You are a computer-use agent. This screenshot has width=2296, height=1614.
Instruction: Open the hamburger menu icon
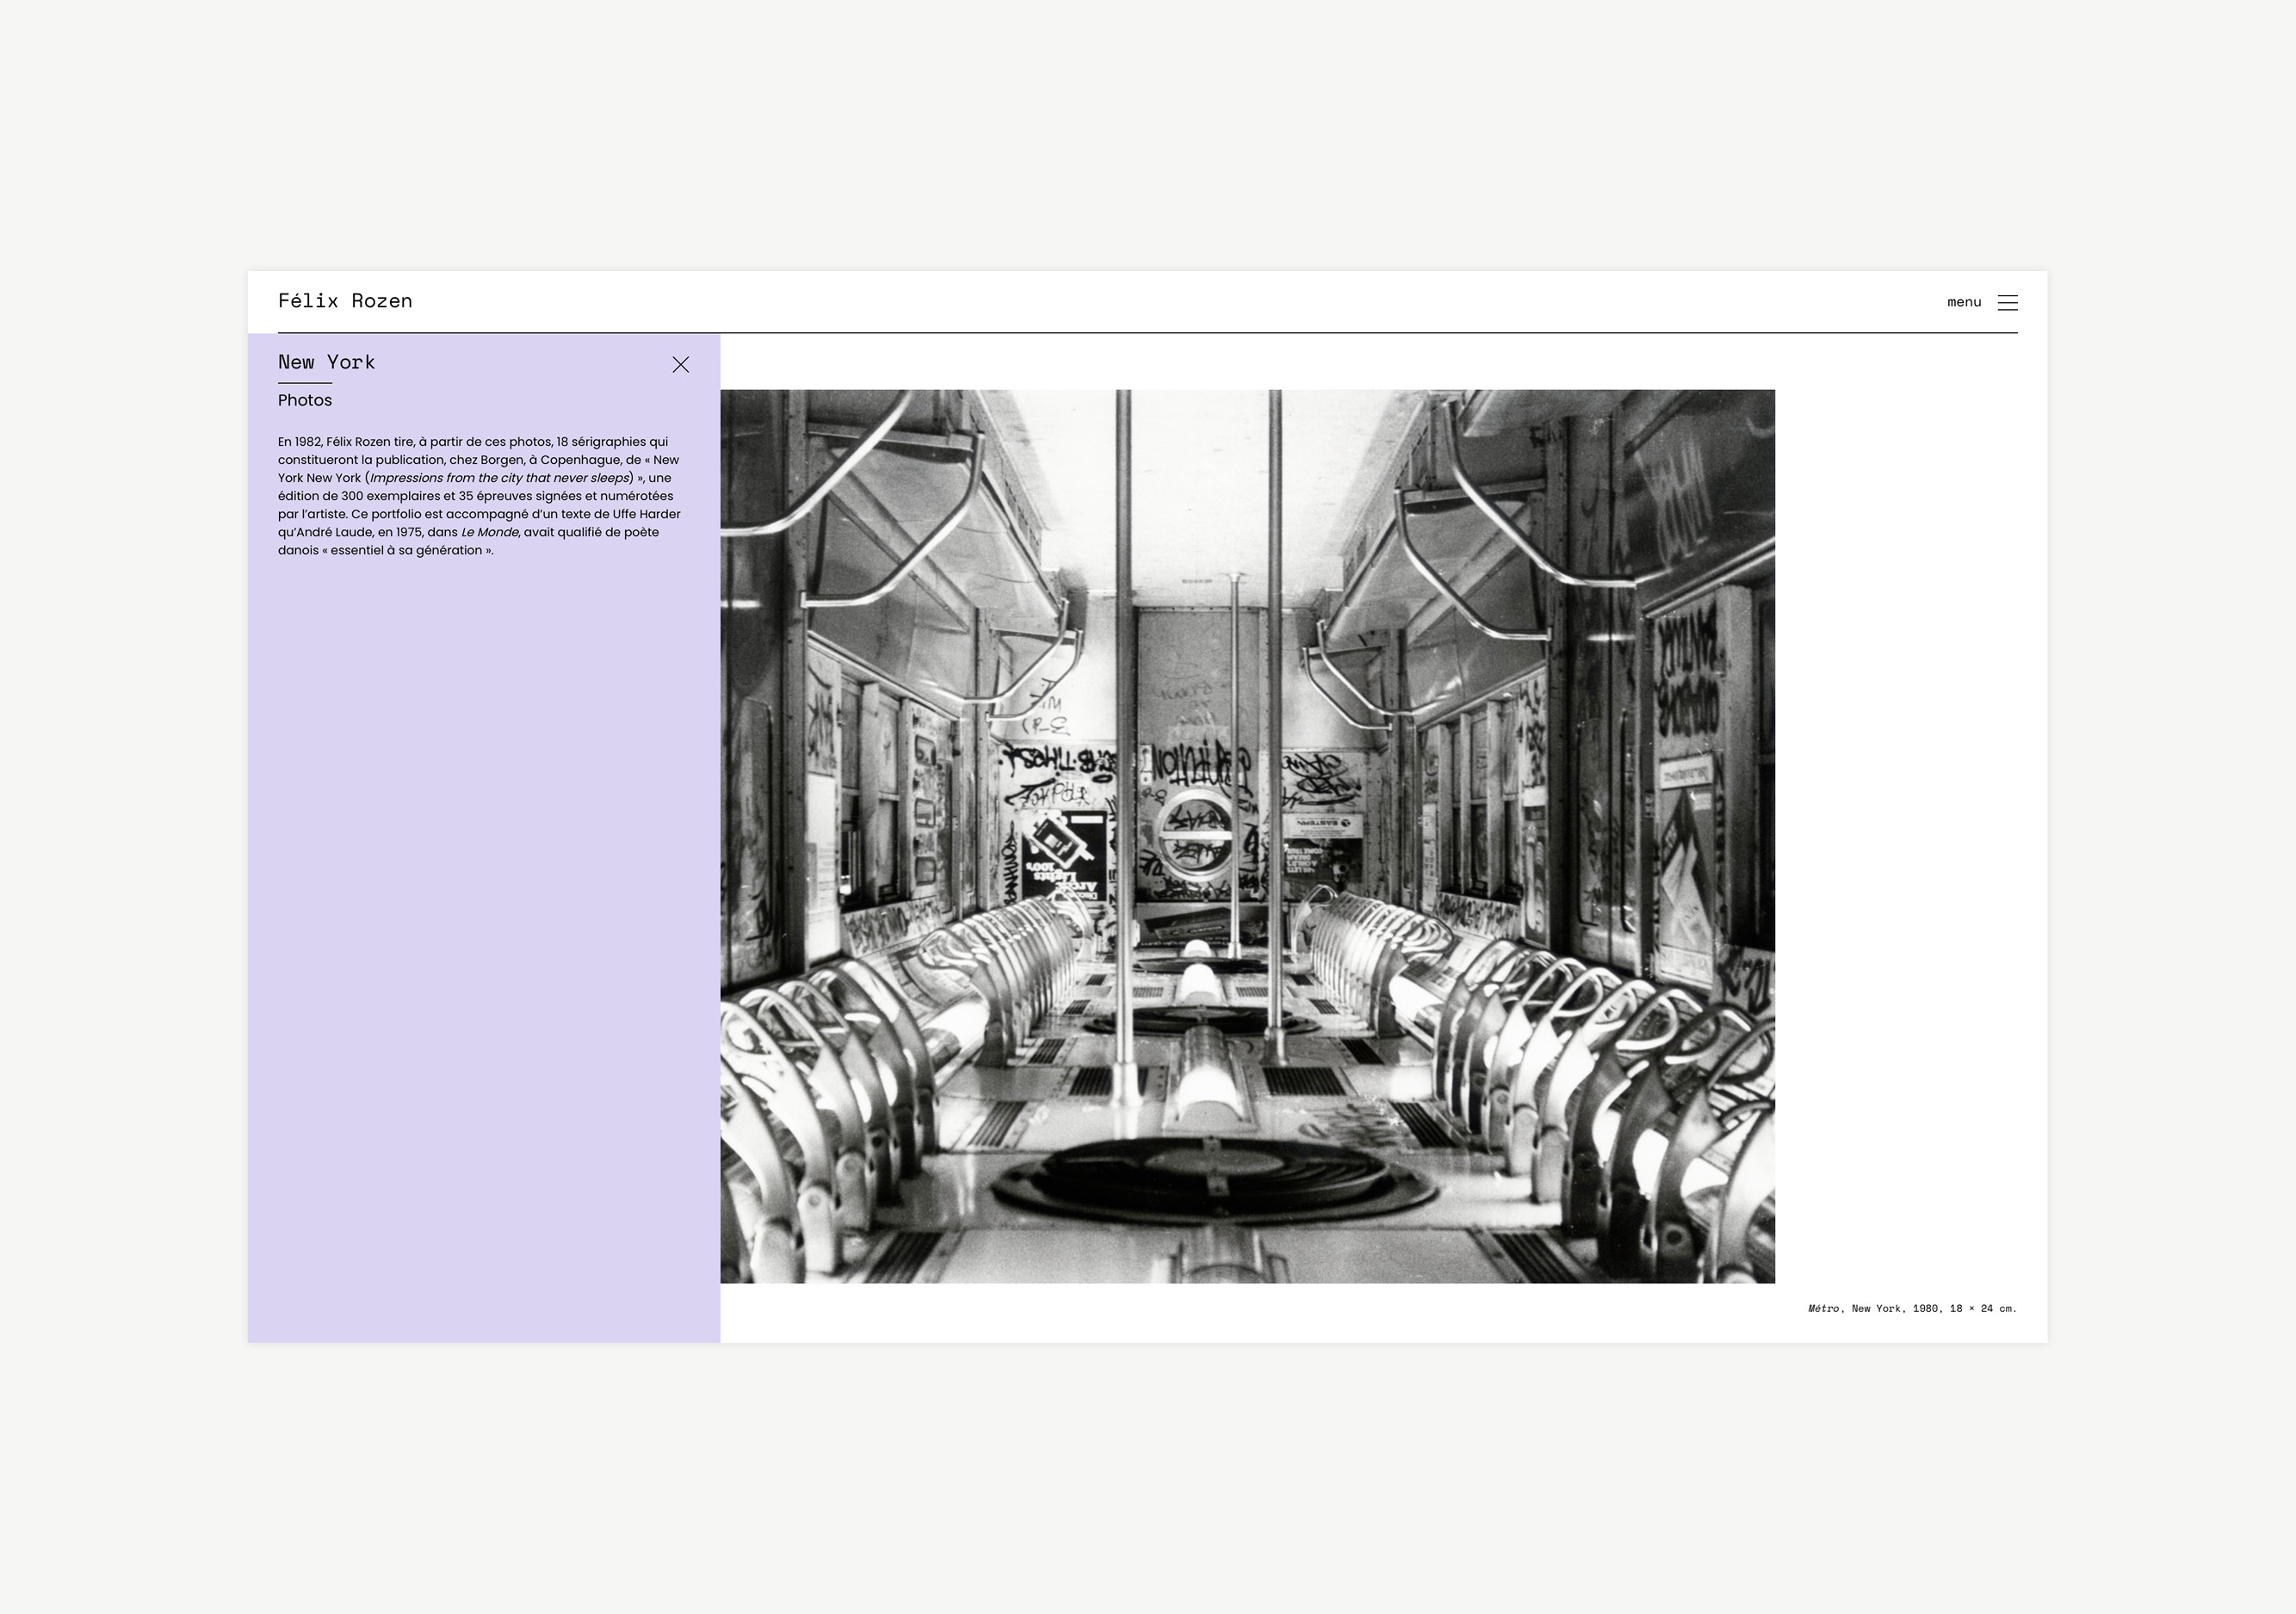pos(2006,302)
